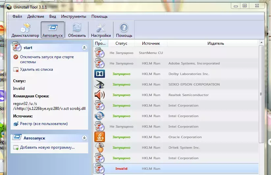Click Удалить из списка link

37,69
